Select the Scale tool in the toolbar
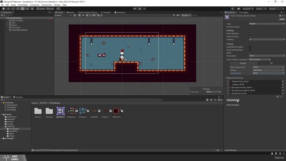286x161 pixels. click(x=18, y=8)
